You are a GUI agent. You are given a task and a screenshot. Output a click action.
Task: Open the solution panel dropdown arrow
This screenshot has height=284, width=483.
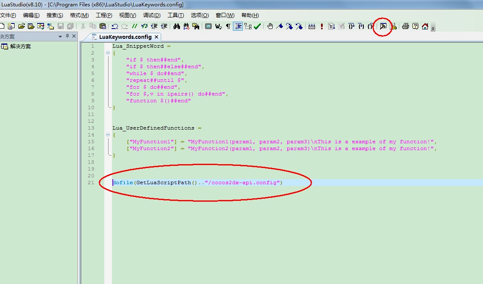point(60,37)
